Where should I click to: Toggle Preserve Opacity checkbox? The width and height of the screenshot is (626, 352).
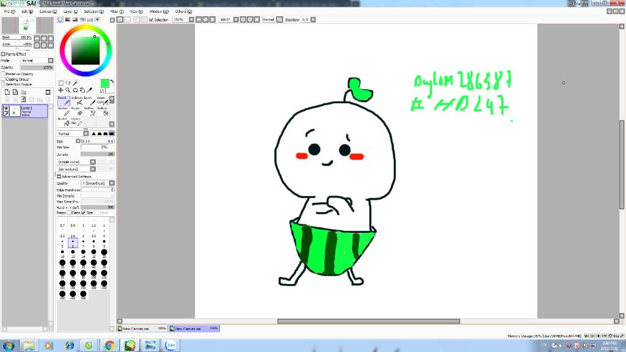click(3, 74)
